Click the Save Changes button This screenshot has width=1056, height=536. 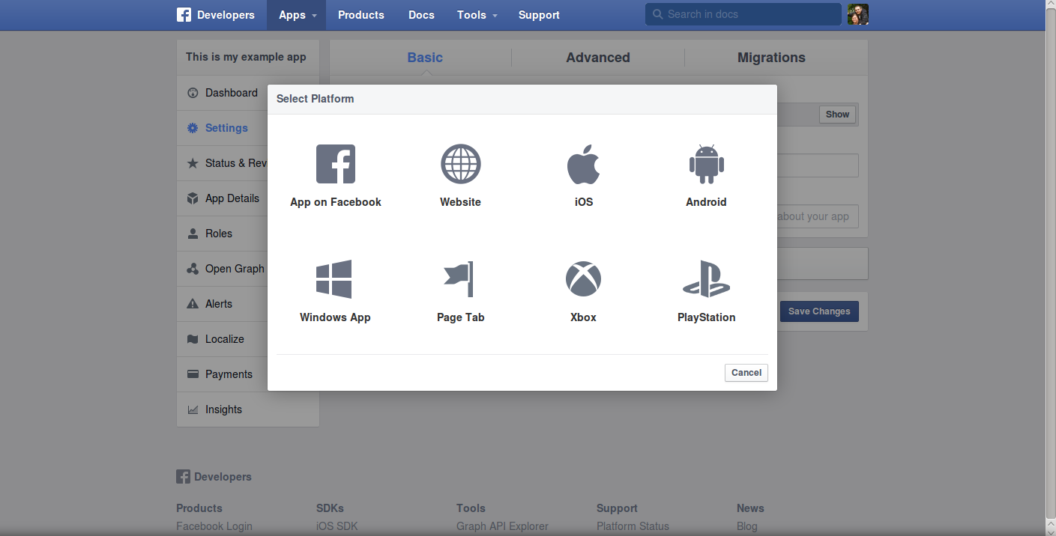tap(819, 311)
